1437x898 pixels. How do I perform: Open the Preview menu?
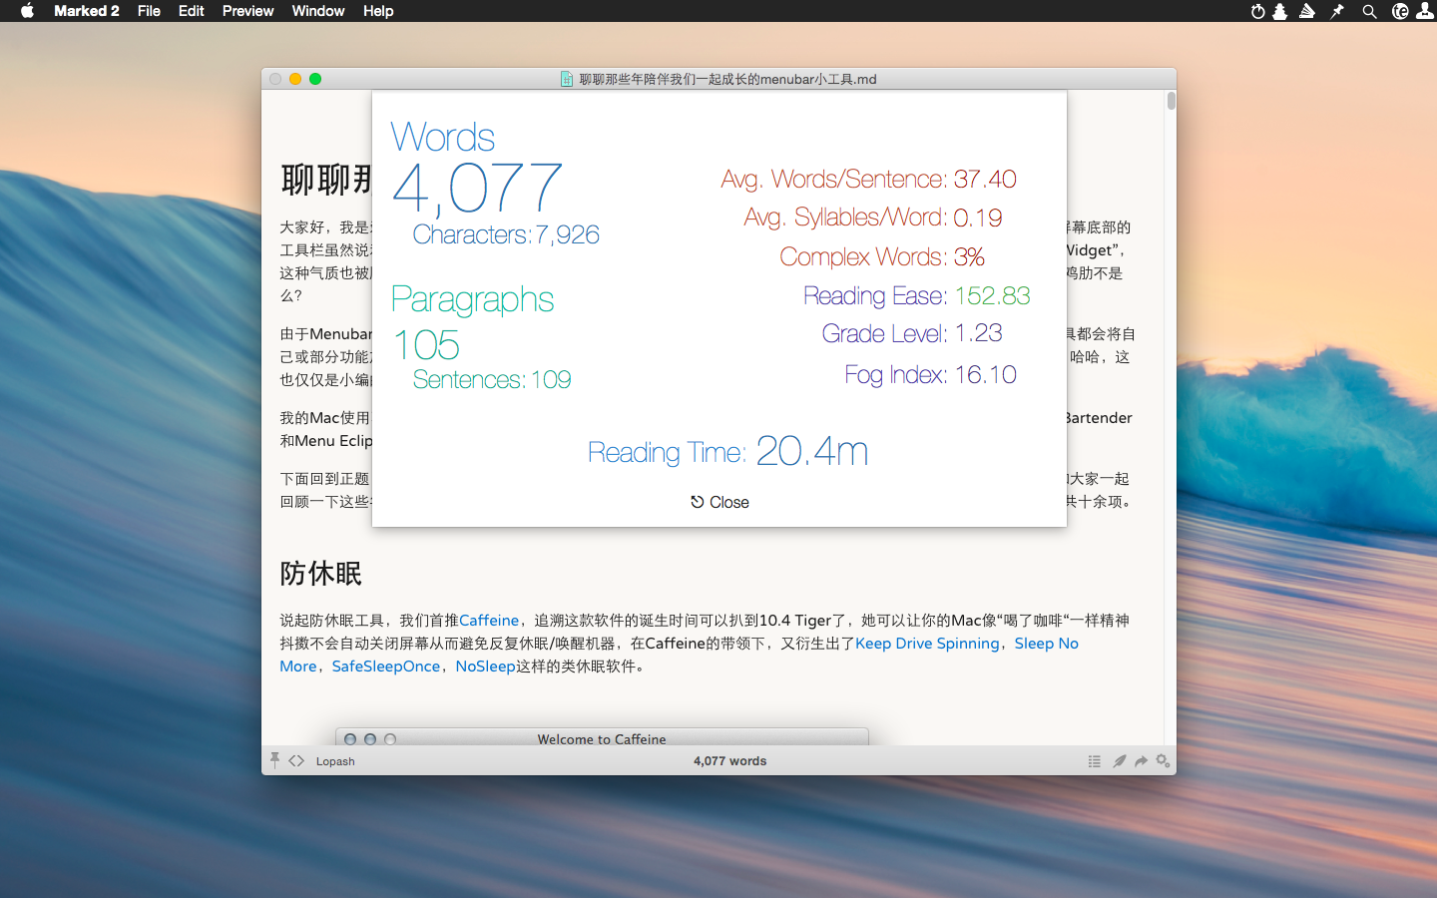[247, 11]
